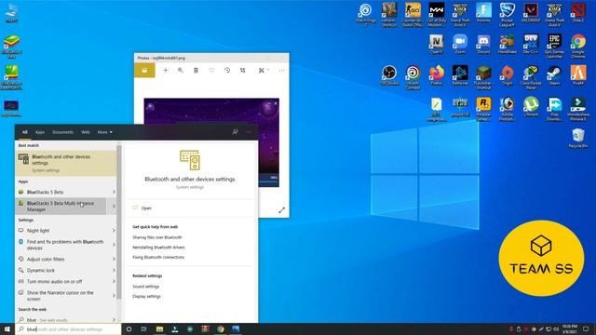
Task: Open the Zoom desktop shortcut
Action: (460, 45)
